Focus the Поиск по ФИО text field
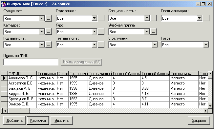The image size is (214, 129). pos(31,62)
